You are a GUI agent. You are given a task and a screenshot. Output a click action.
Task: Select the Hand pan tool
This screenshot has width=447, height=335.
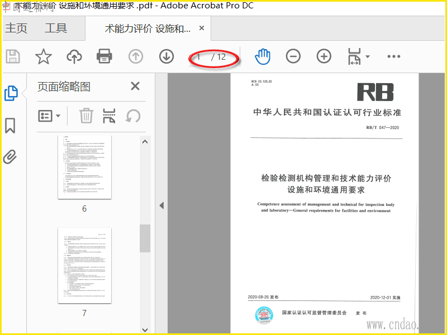pos(263,56)
